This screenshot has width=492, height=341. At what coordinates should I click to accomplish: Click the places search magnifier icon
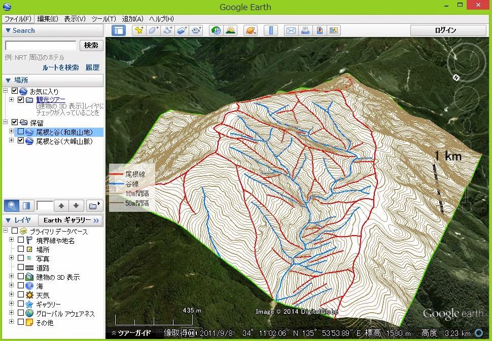(x=11, y=206)
